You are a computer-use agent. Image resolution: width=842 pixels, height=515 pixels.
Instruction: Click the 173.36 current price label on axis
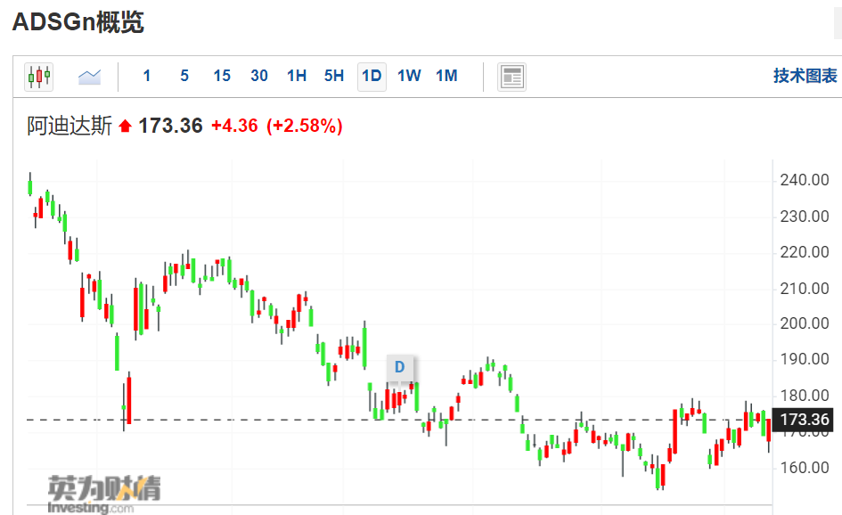tap(803, 420)
